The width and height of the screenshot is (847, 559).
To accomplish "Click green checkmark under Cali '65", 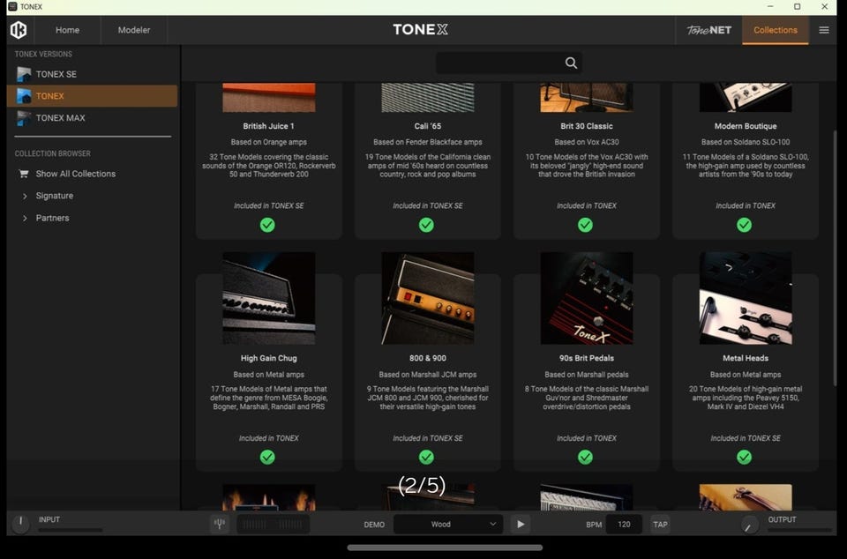I will 426,225.
